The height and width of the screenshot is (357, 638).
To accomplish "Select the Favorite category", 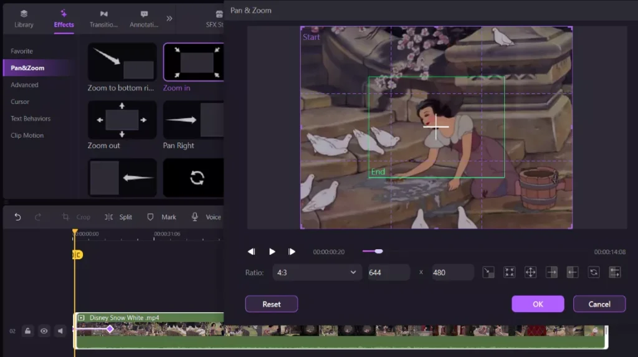I will (22, 51).
